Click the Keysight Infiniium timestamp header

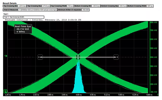coord(43,20)
